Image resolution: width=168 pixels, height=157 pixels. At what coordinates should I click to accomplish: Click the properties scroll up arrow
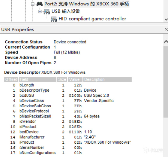point(166,42)
